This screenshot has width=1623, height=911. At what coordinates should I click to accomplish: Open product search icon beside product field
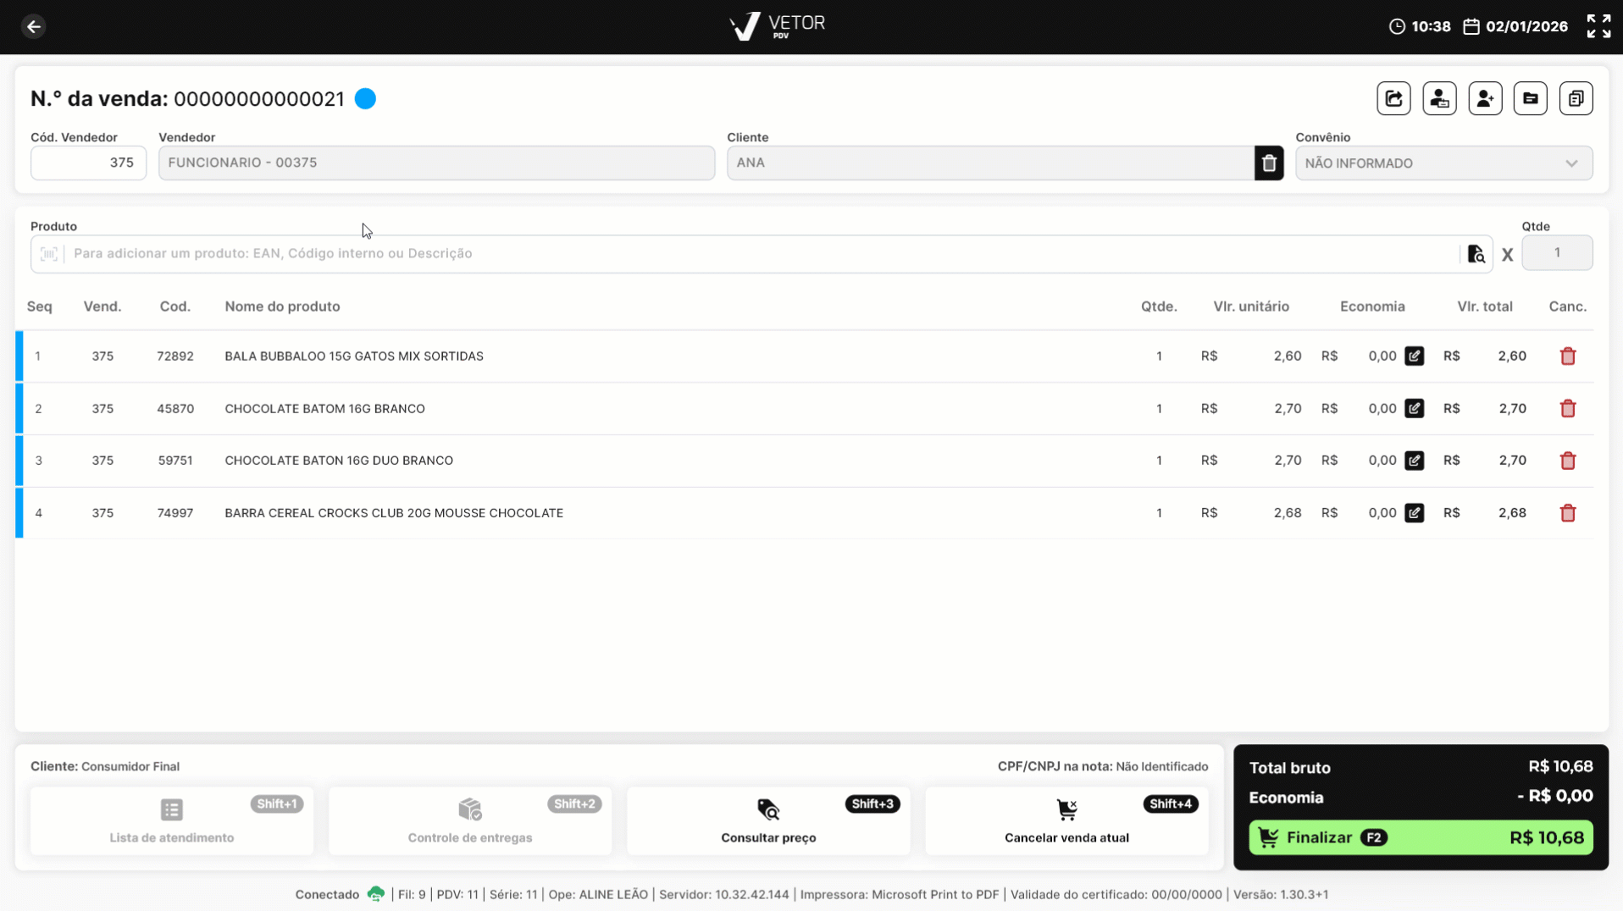pyautogui.click(x=1476, y=254)
